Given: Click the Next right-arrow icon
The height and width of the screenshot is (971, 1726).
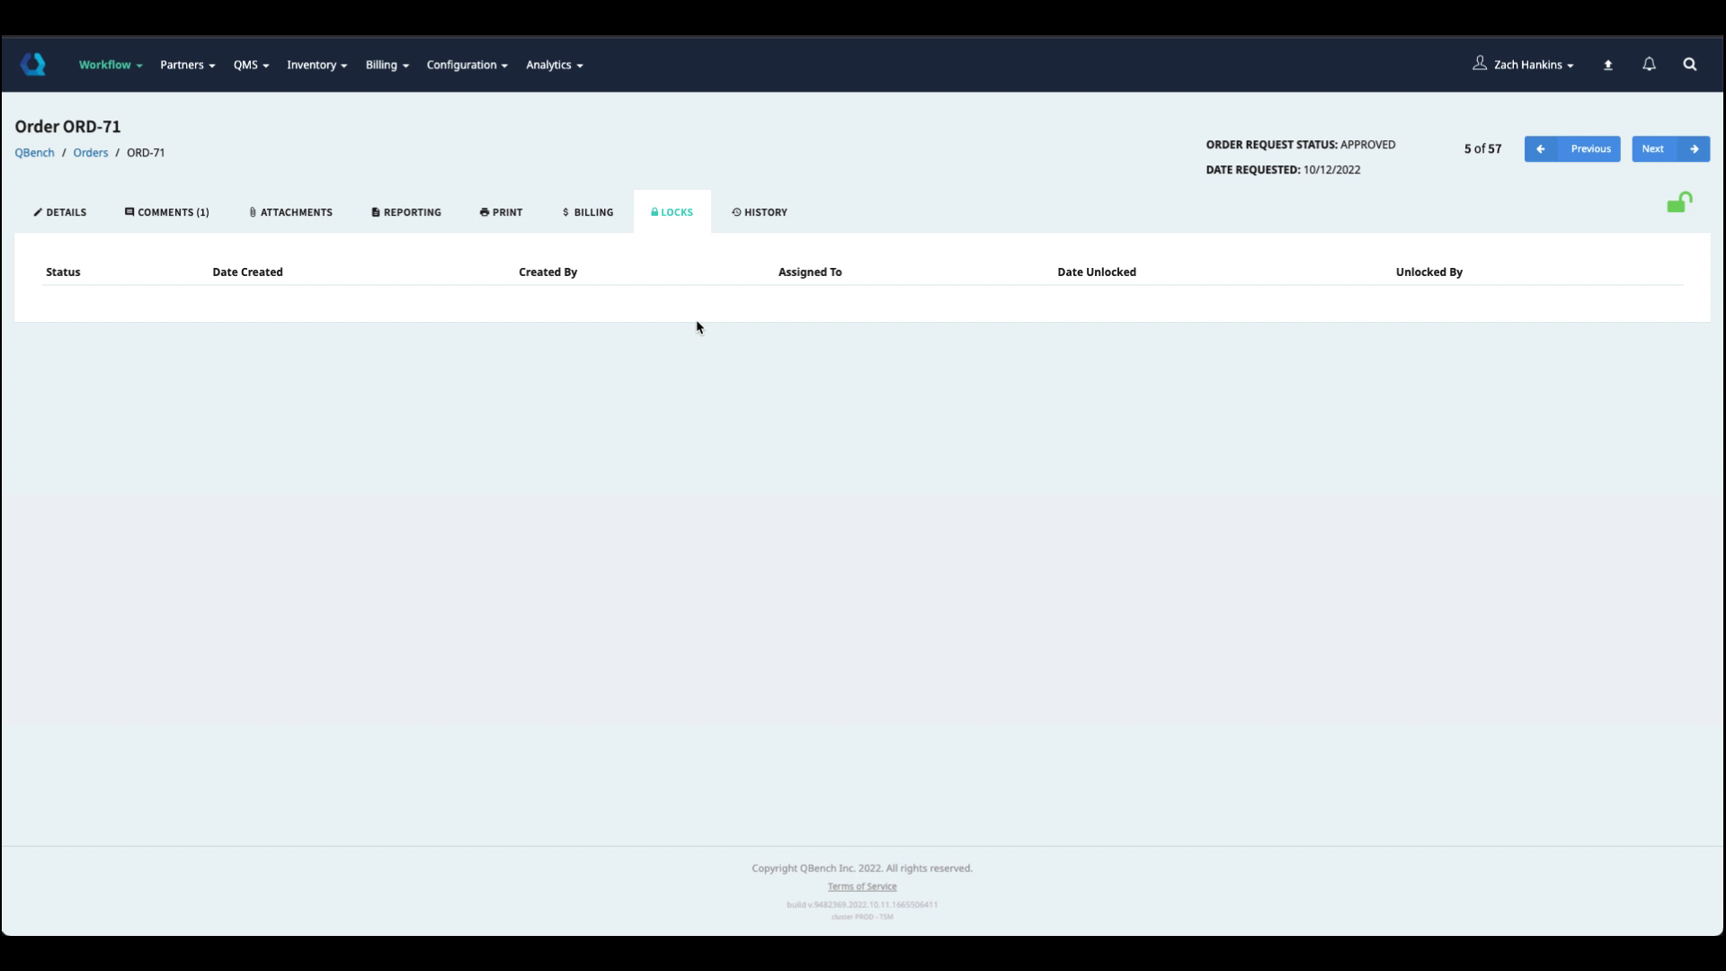Looking at the screenshot, I should tap(1694, 149).
